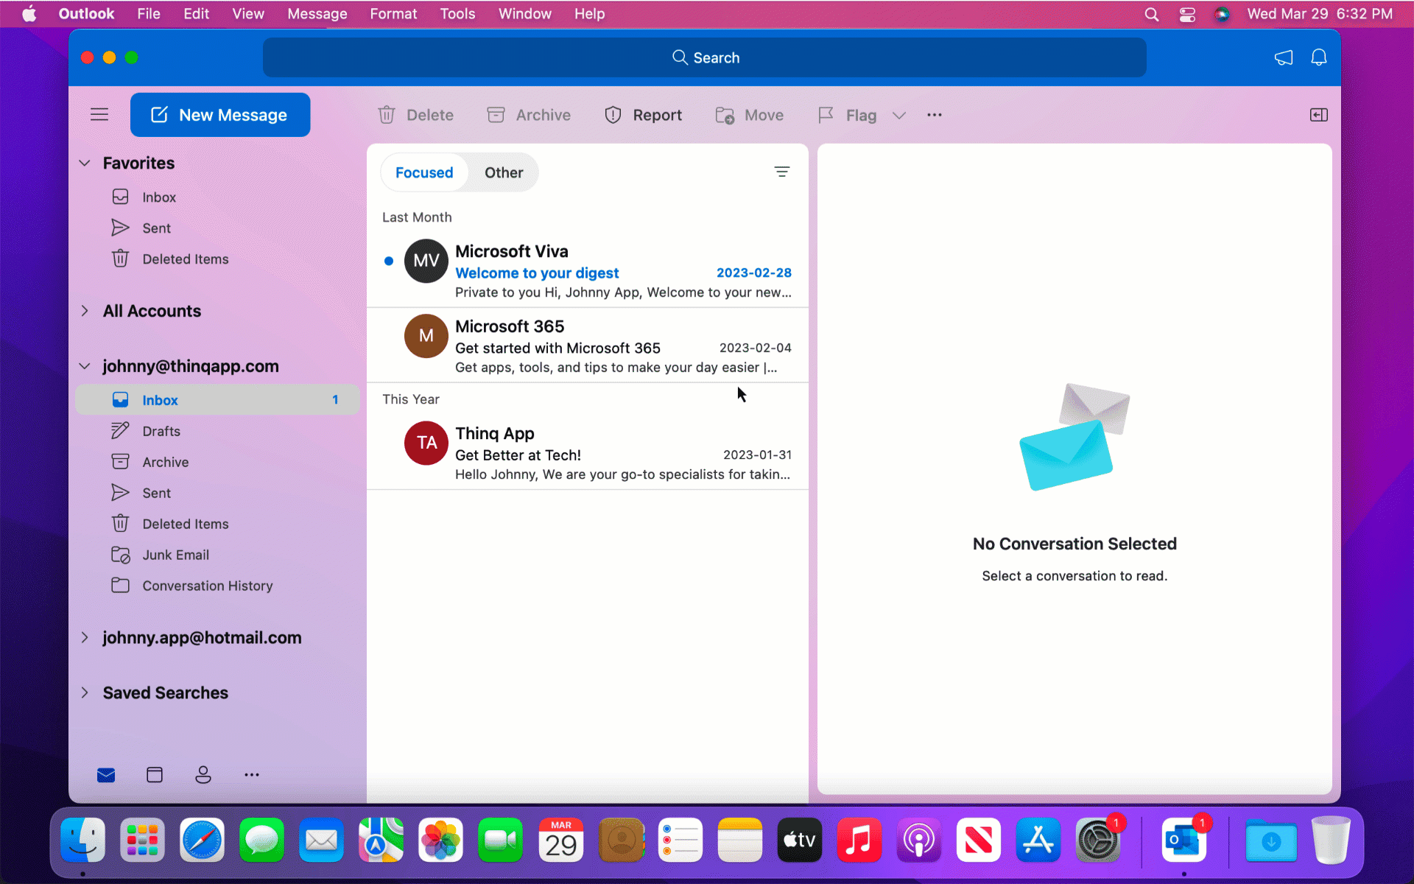Switch to the Other tab
1414x884 pixels.
[x=504, y=172]
